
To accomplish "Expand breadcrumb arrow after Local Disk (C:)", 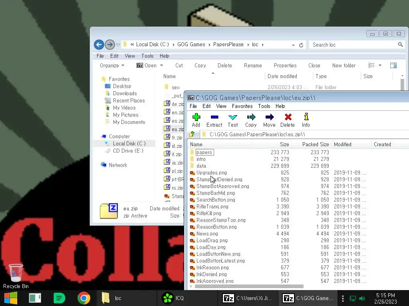I will pos(173,45).
